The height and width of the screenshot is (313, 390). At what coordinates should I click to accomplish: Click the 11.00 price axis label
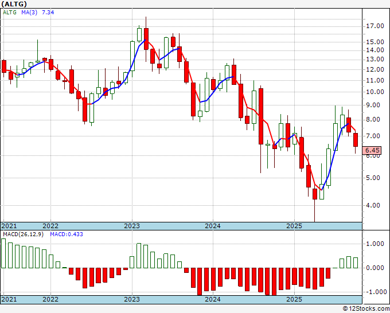(375, 80)
